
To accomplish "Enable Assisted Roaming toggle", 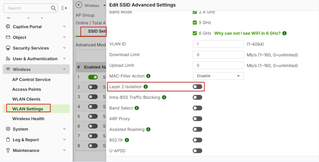I will tap(197, 129).
